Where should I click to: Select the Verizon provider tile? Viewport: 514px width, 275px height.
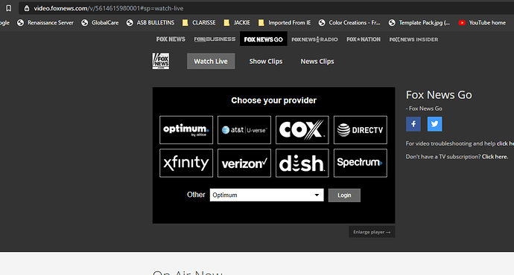pyautogui.click(x=244, y=163)
